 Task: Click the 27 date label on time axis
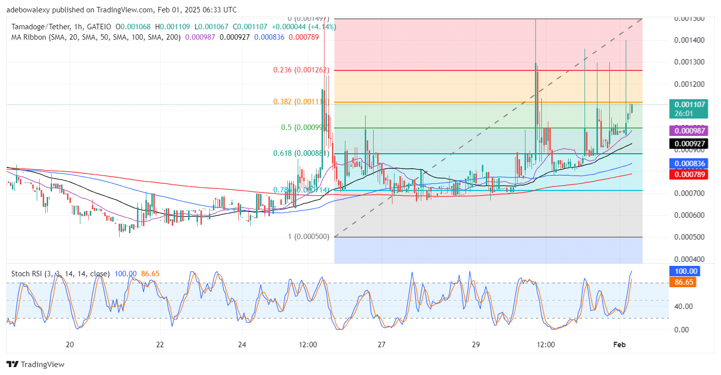381,344
